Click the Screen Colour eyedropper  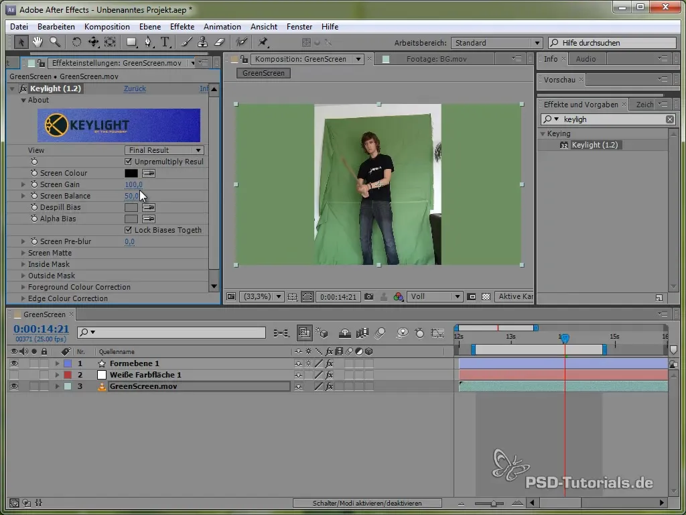coord(149,174)
